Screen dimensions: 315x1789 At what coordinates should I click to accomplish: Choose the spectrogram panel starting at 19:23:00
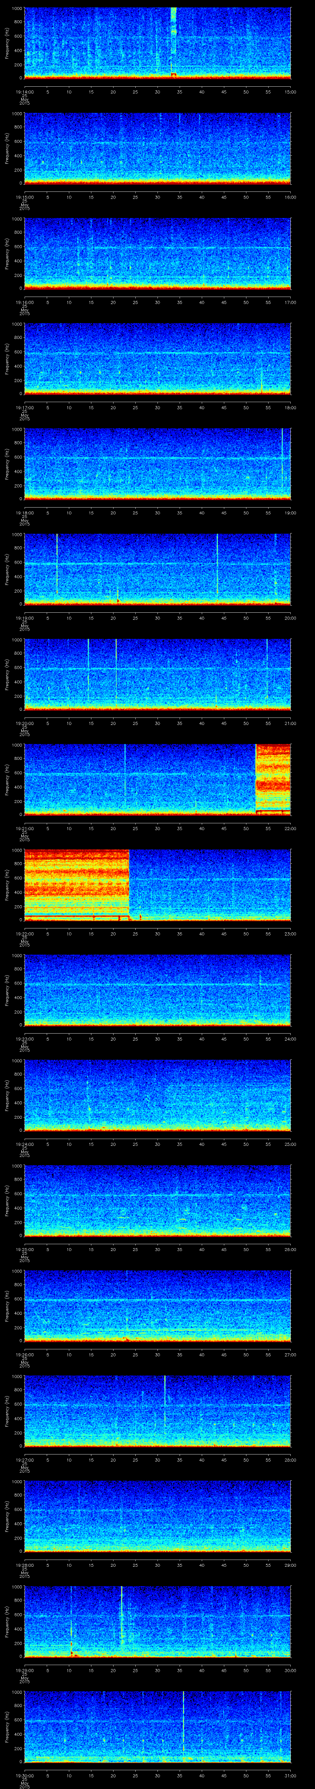[157, 990]
